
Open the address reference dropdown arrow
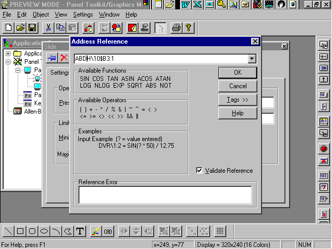coord(252,59)
